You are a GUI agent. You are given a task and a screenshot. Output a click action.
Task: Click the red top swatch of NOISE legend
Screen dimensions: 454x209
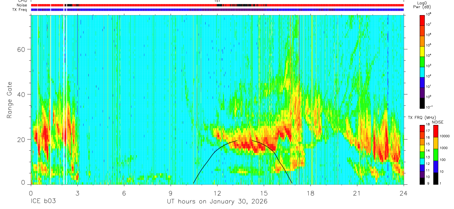point(436,131)
